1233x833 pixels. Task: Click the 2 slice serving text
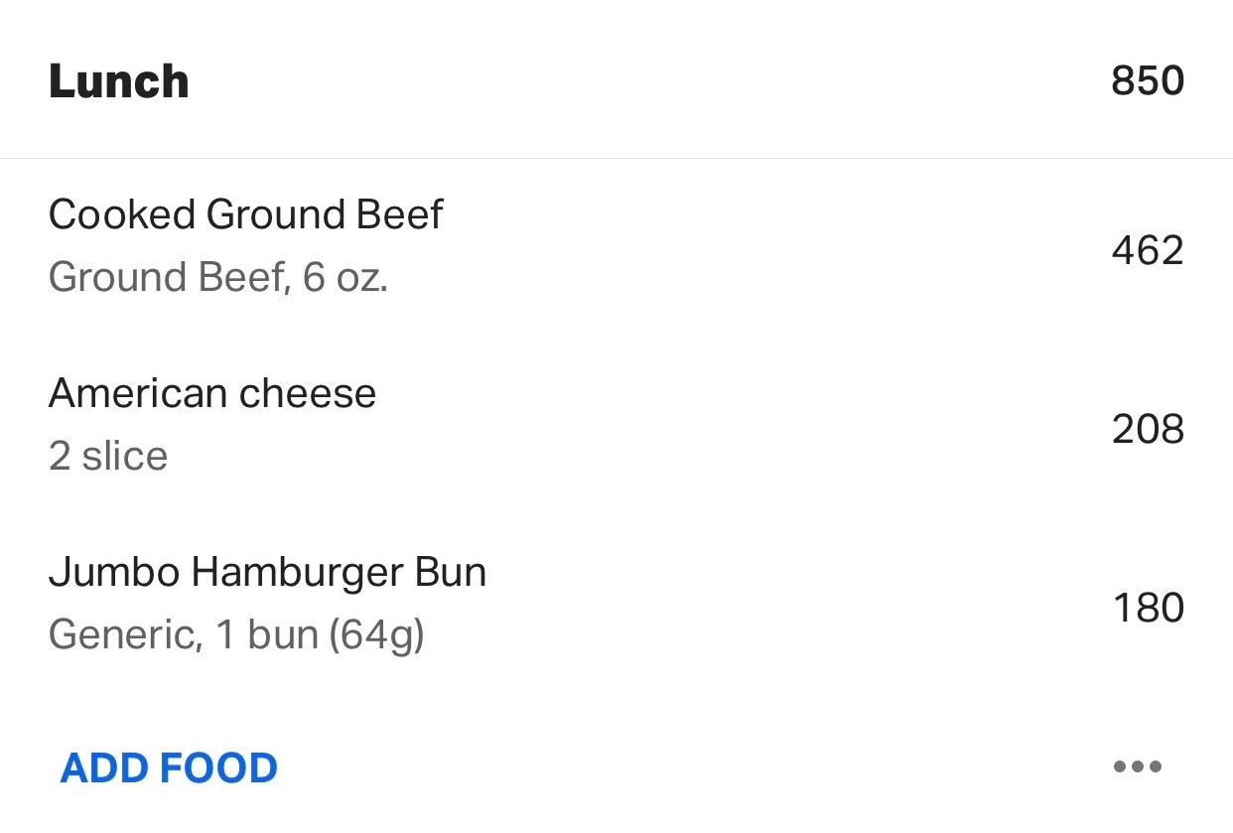(107, 456)
